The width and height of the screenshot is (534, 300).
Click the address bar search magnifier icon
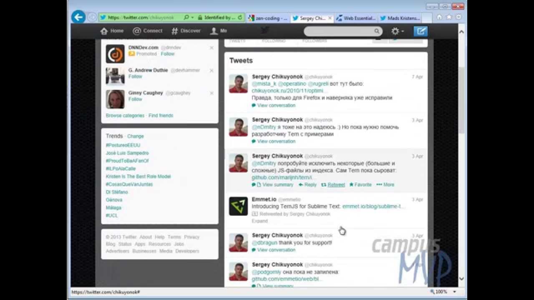pos(186,17)
